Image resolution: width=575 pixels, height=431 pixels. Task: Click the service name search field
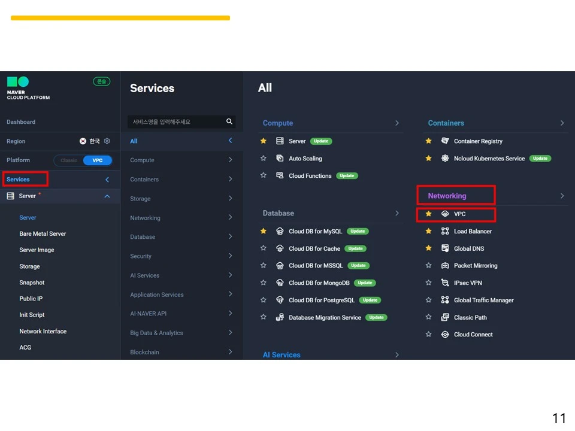181,122
